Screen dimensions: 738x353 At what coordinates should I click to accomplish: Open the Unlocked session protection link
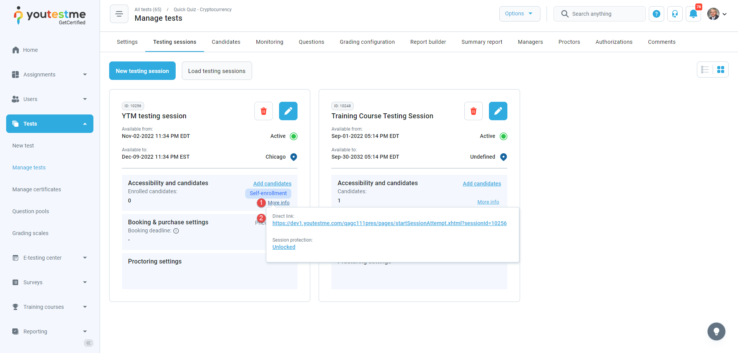point(284,247)
